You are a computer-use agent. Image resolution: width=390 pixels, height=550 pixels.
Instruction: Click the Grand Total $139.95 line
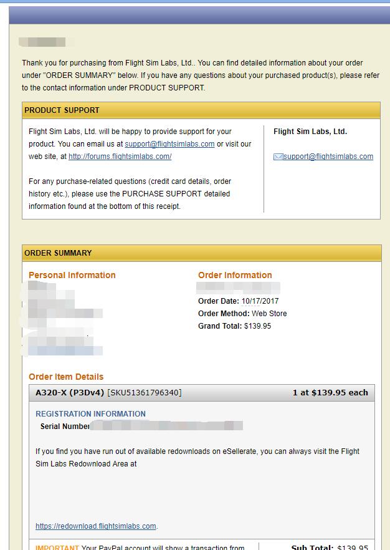(x=234, y=326)
